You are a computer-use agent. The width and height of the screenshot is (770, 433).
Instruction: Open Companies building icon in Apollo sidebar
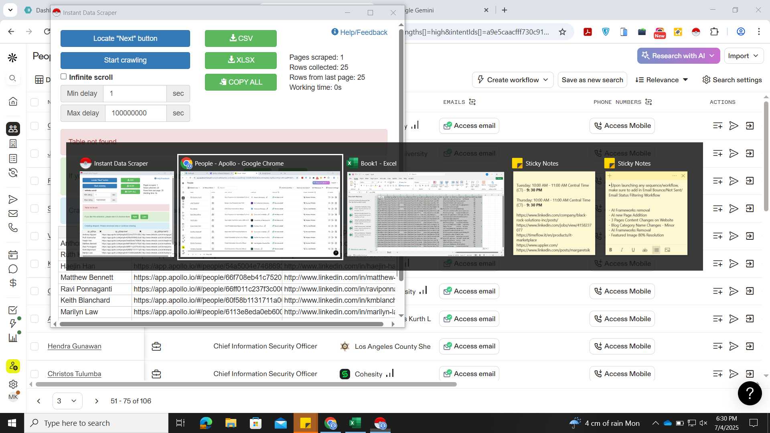pos(13,144)
